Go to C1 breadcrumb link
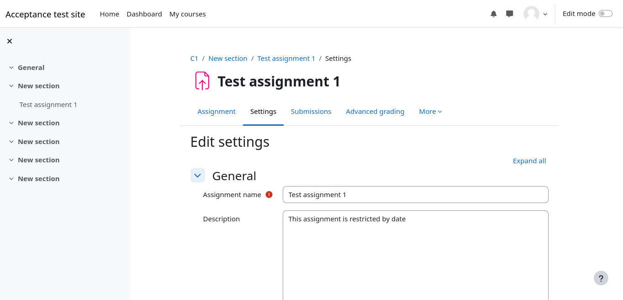This screenshot has height=300, width=623. point(194,59)
